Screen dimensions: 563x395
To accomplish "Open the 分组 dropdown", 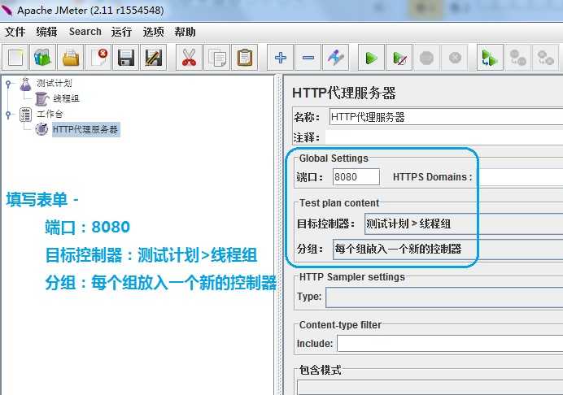I will pyautogui.click(x=447, y=249).
